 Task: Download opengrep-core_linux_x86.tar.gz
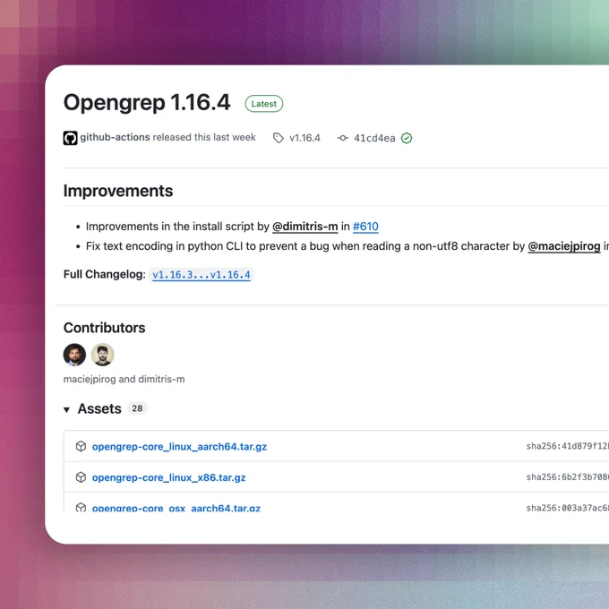click(x=168, y=477)
